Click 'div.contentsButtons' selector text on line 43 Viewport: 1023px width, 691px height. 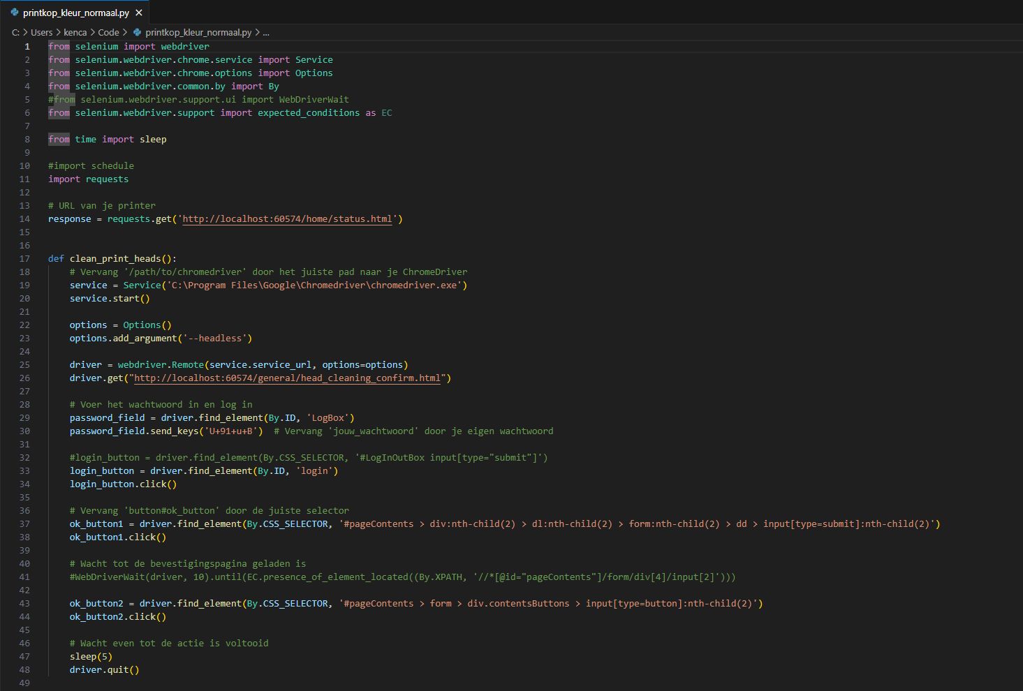coord(518,604)
